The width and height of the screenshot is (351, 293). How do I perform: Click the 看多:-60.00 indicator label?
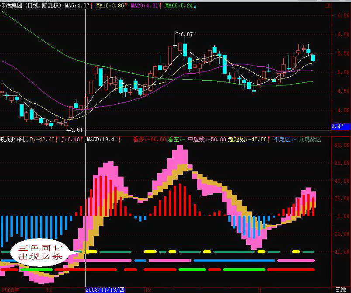coord(149,140)
